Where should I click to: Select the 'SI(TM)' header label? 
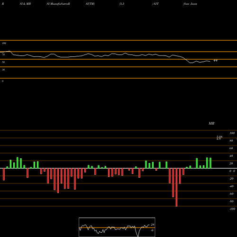click(90, 4)
